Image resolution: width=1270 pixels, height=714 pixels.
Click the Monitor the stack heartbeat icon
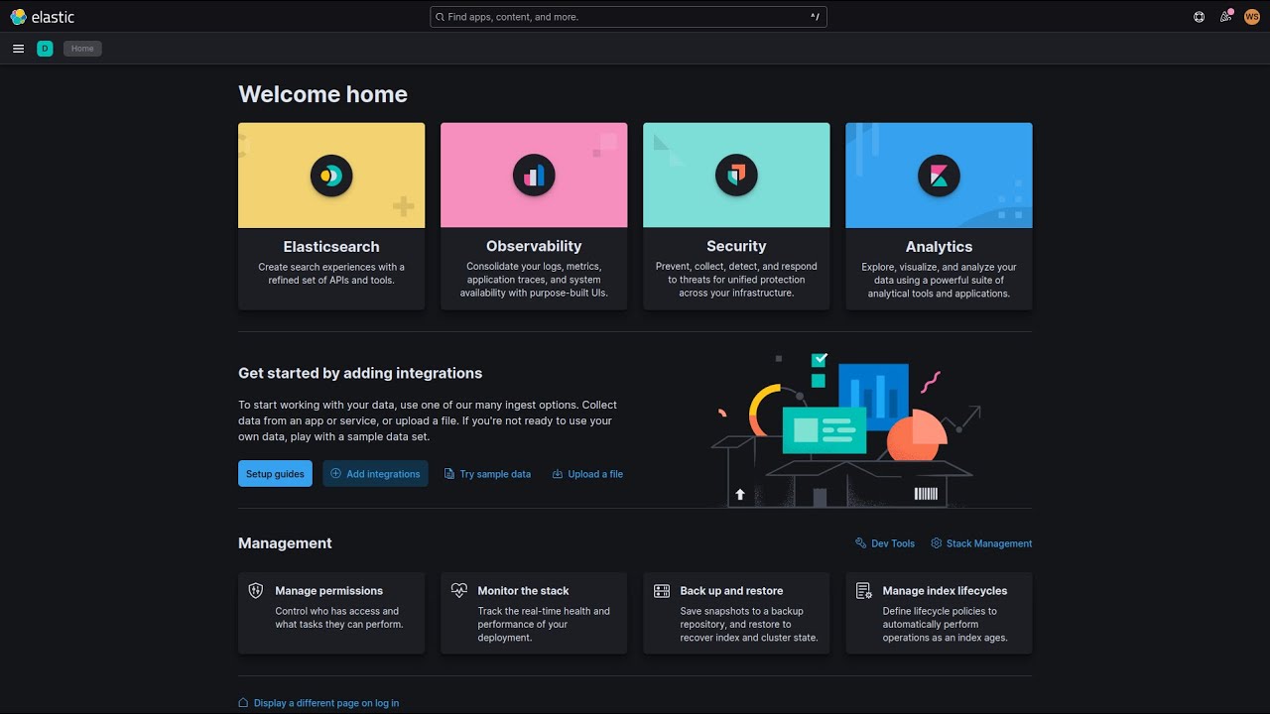tap(458, 590)
